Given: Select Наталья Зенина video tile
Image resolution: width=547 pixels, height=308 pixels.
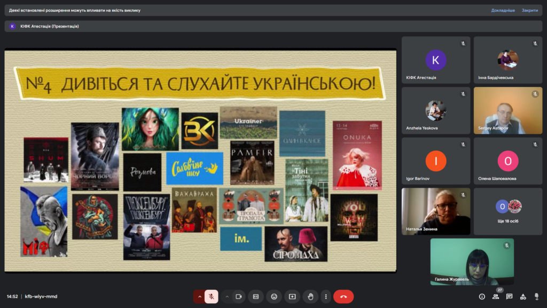Looking at the screenshot, I should (436, 211).
